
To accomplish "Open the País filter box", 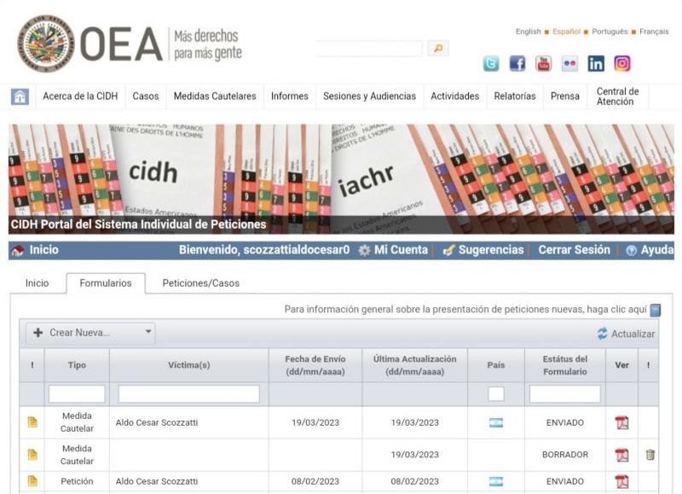I will pos(496,394).
